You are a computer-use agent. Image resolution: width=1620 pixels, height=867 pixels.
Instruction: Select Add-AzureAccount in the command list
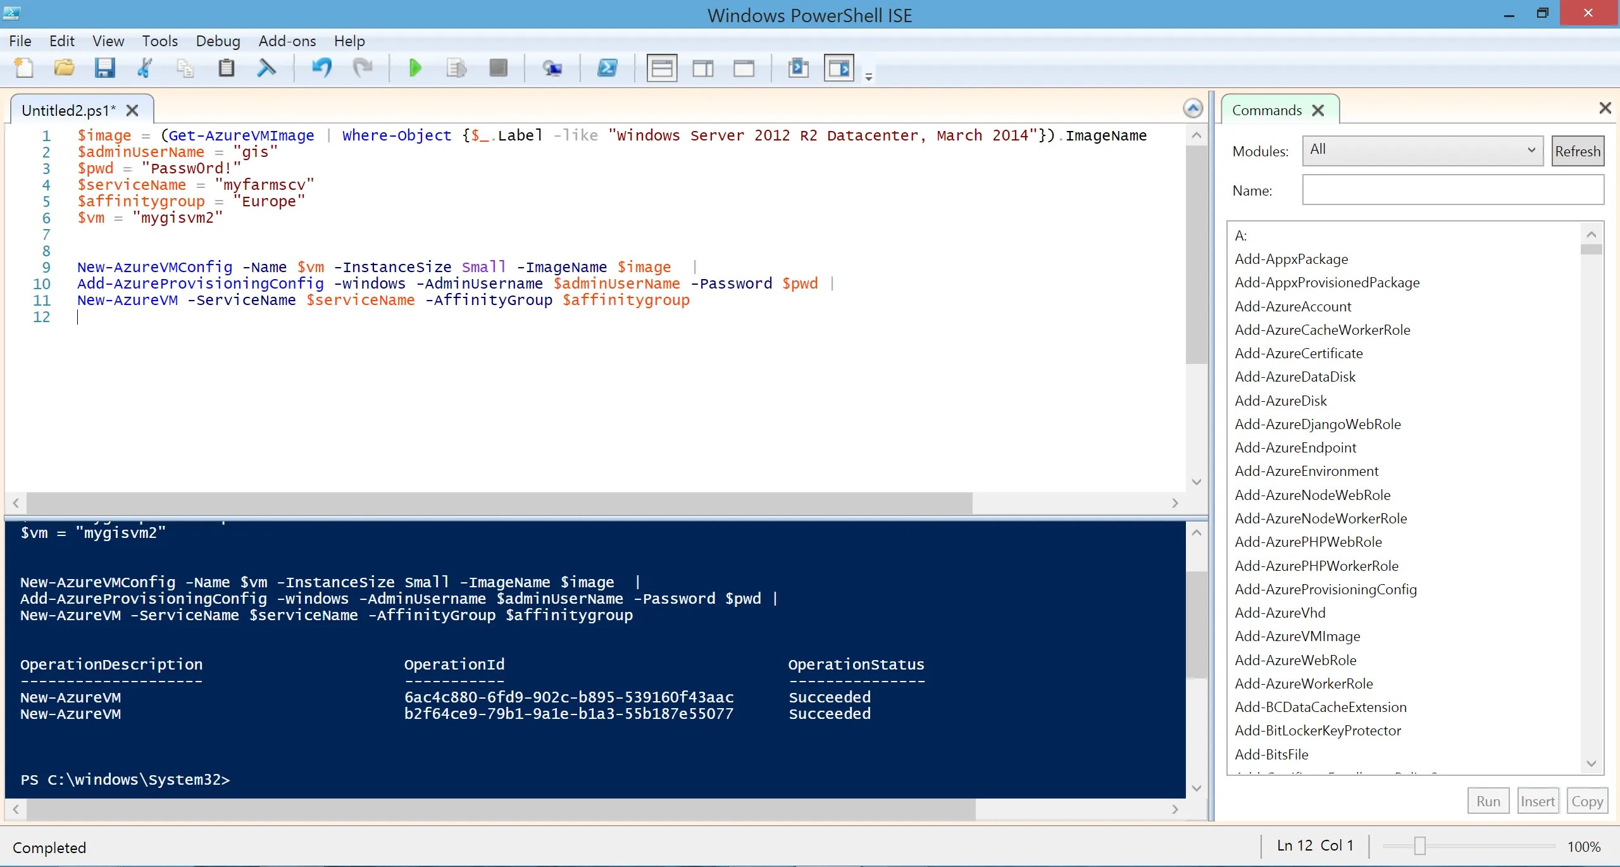pyautogui.click(x=1293, y=306)
